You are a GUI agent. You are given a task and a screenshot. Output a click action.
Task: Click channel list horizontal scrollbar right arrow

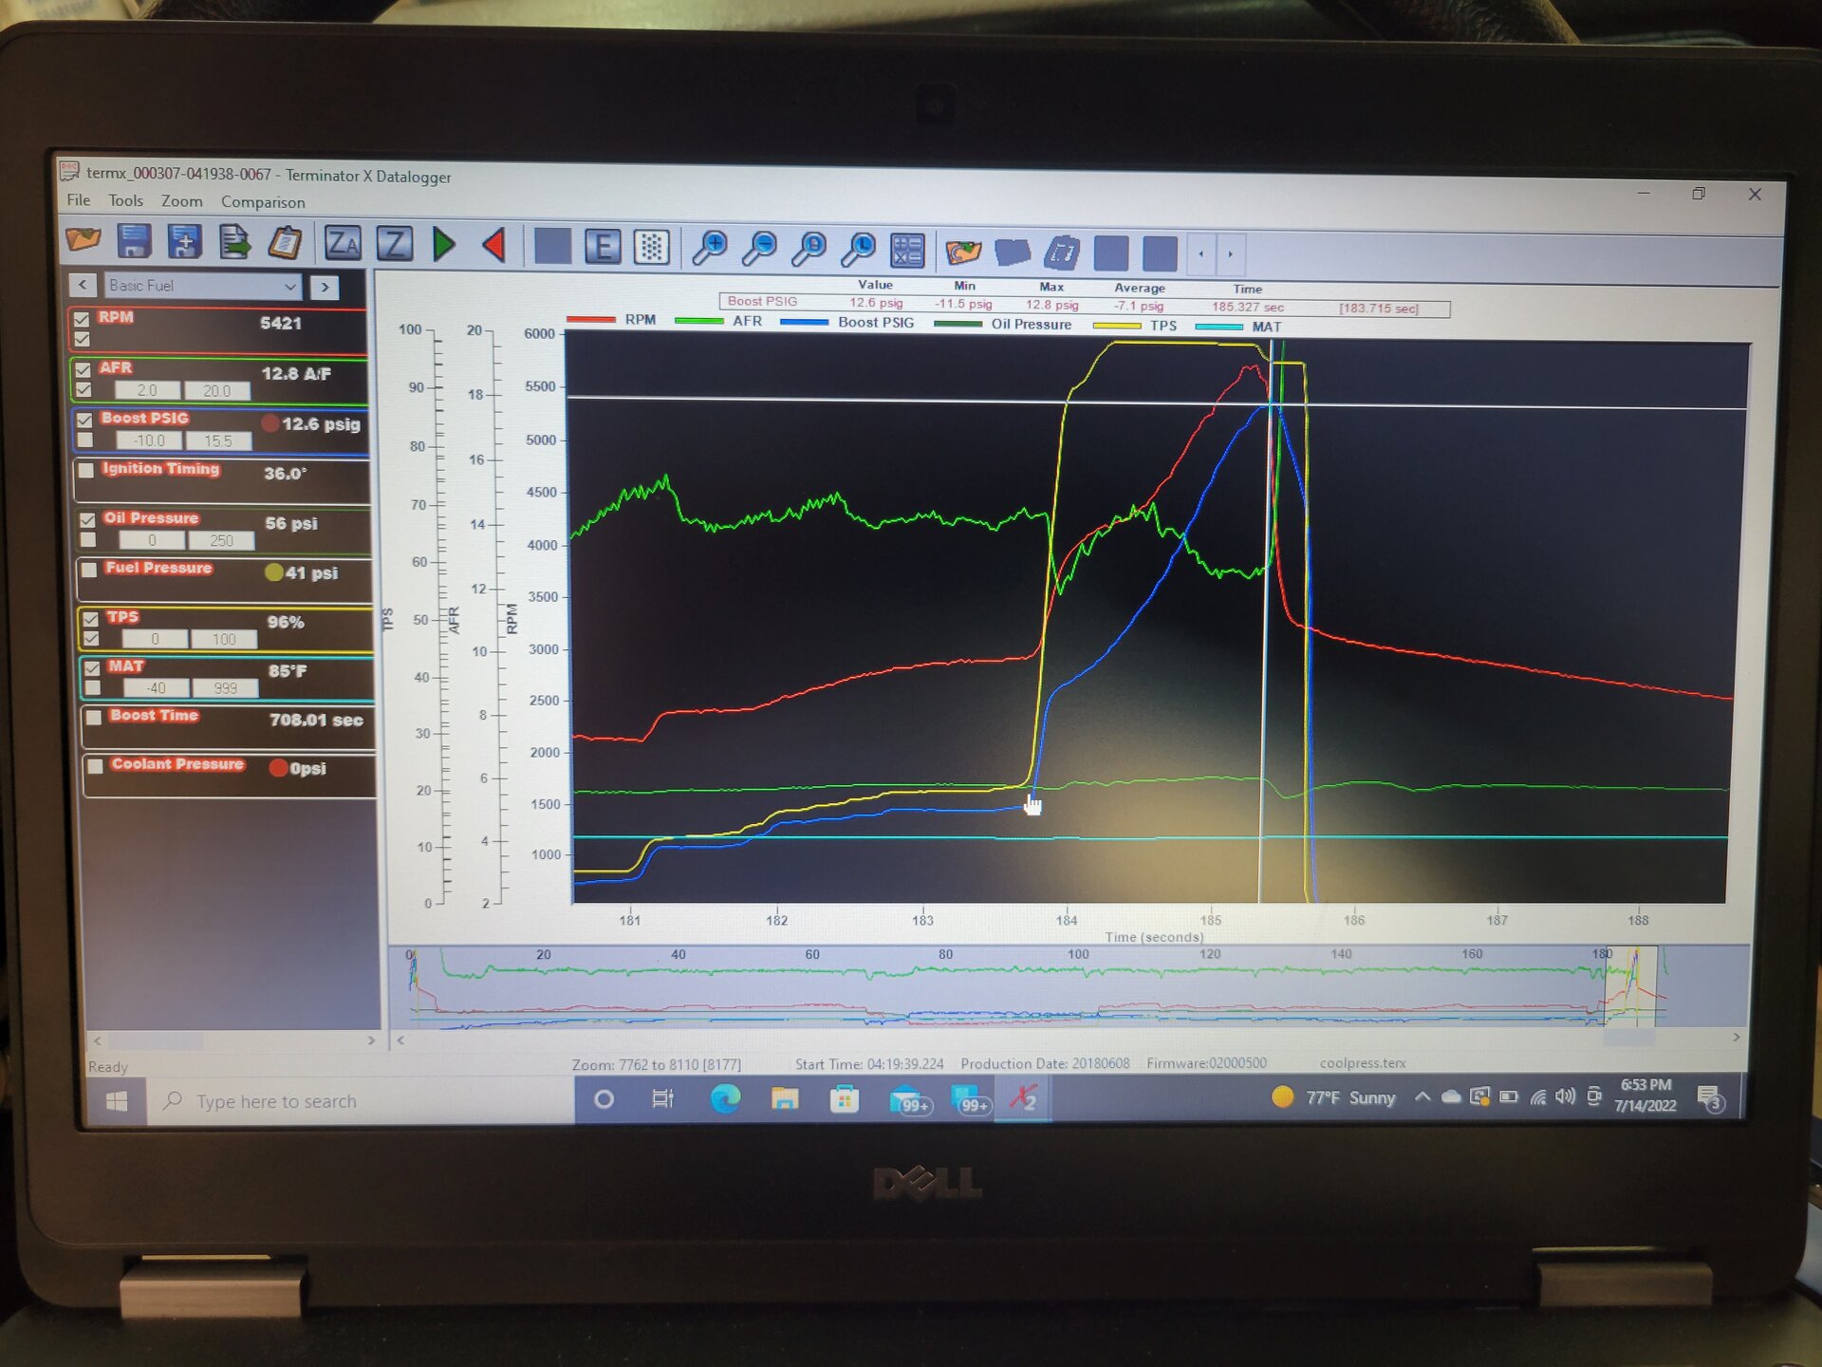pyautogui.click(x=371, y=1040)
